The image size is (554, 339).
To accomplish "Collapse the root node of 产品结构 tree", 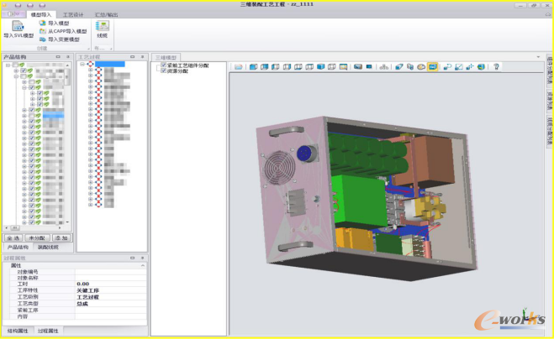I will pyautogui.click(x=7, y=65).
